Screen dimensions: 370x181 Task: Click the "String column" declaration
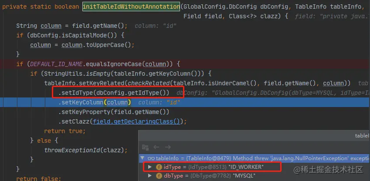[39, 26]
